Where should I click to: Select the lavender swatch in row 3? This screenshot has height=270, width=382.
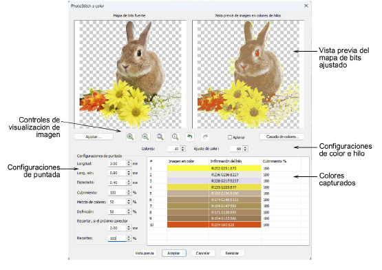[x=188, y=181]
